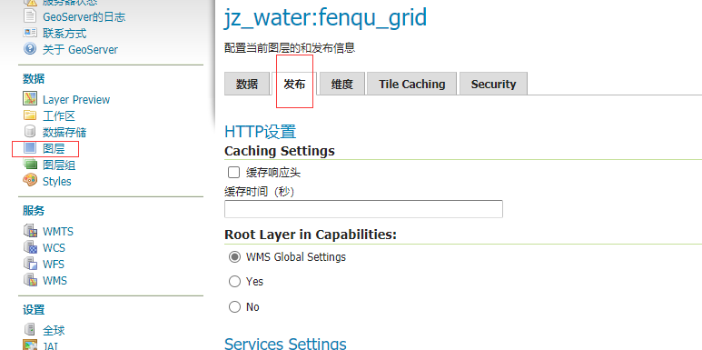Switch to the Tile Caching tab
Viewport: 702px width, 350px height.
pos(412,84)
